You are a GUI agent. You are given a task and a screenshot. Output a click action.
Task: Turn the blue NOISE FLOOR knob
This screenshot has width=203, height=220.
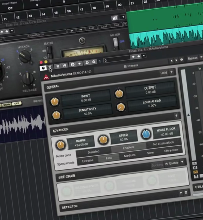146,134
